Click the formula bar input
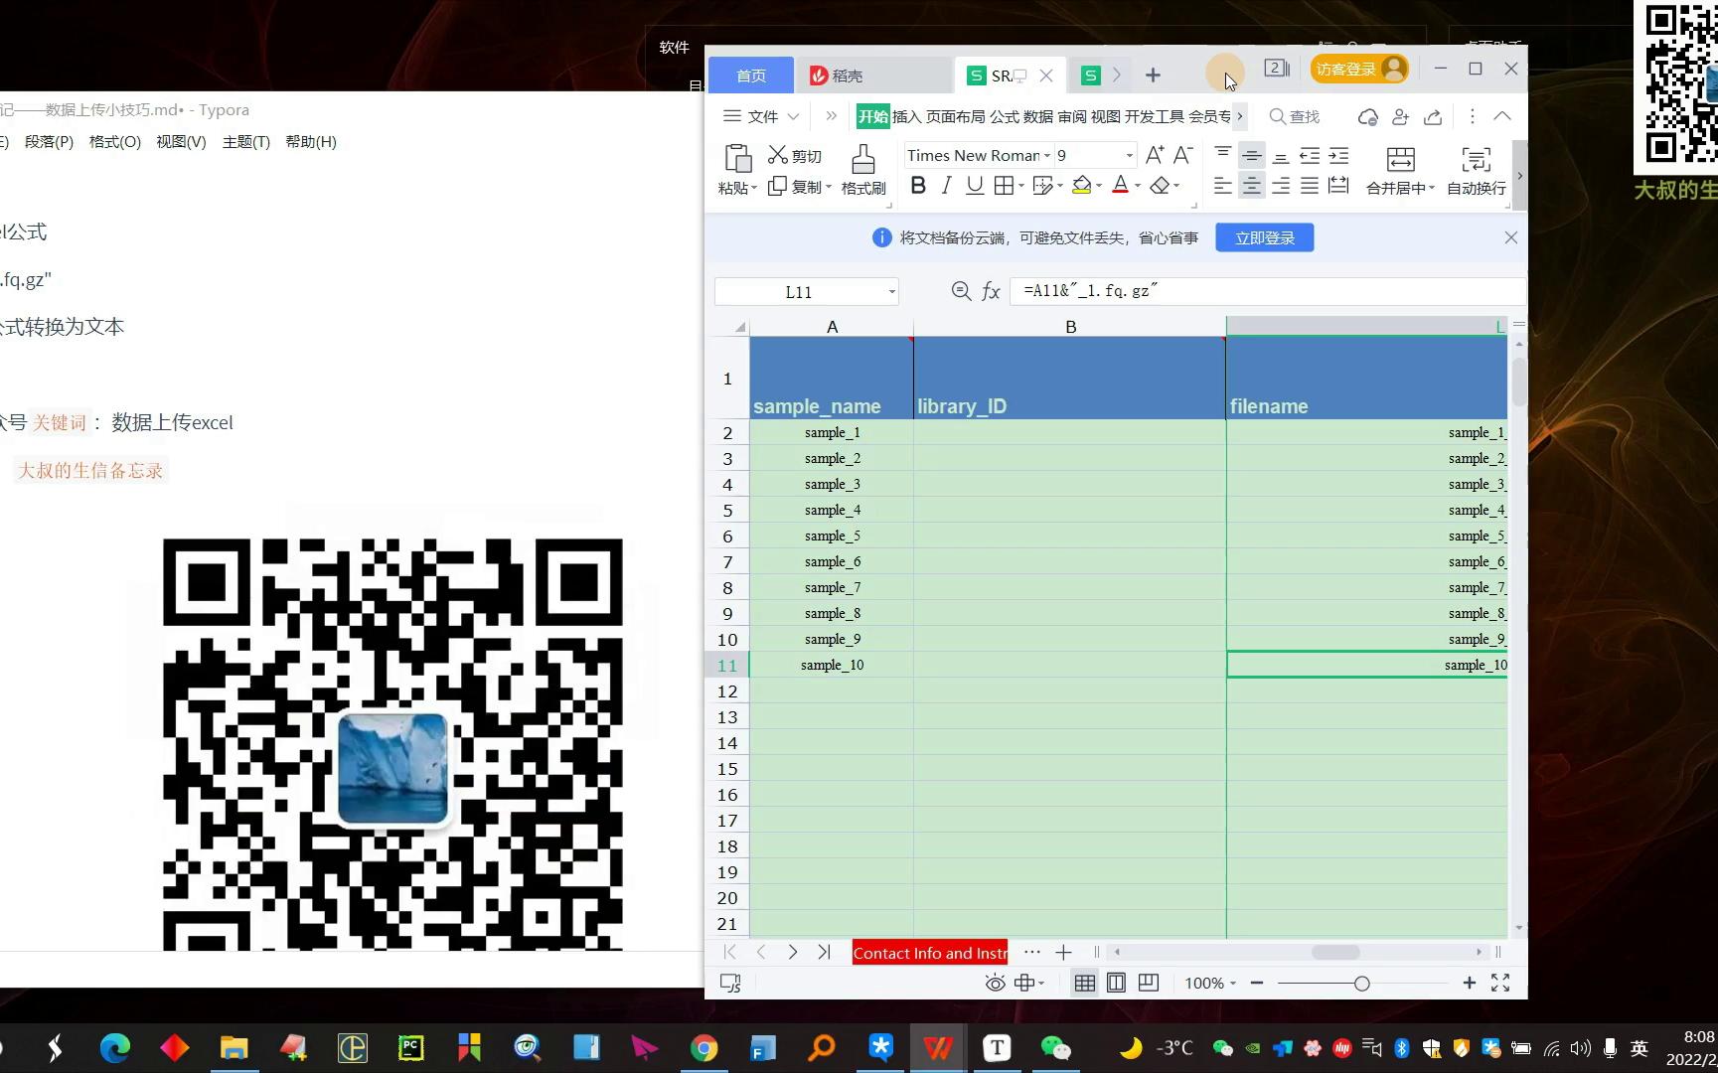Image resolution: width=1718 pixels, height=1073 pixels. coord(1268,291)
